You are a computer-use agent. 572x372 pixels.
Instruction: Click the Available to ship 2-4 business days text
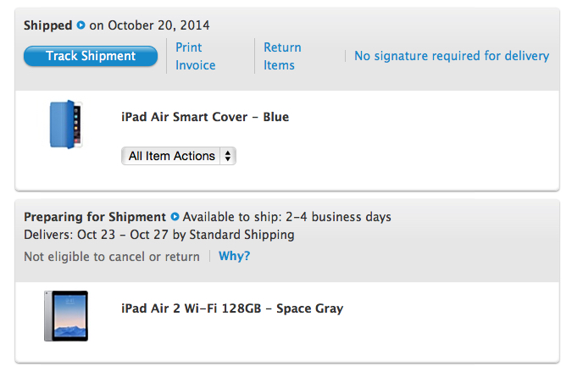[286, 217]
